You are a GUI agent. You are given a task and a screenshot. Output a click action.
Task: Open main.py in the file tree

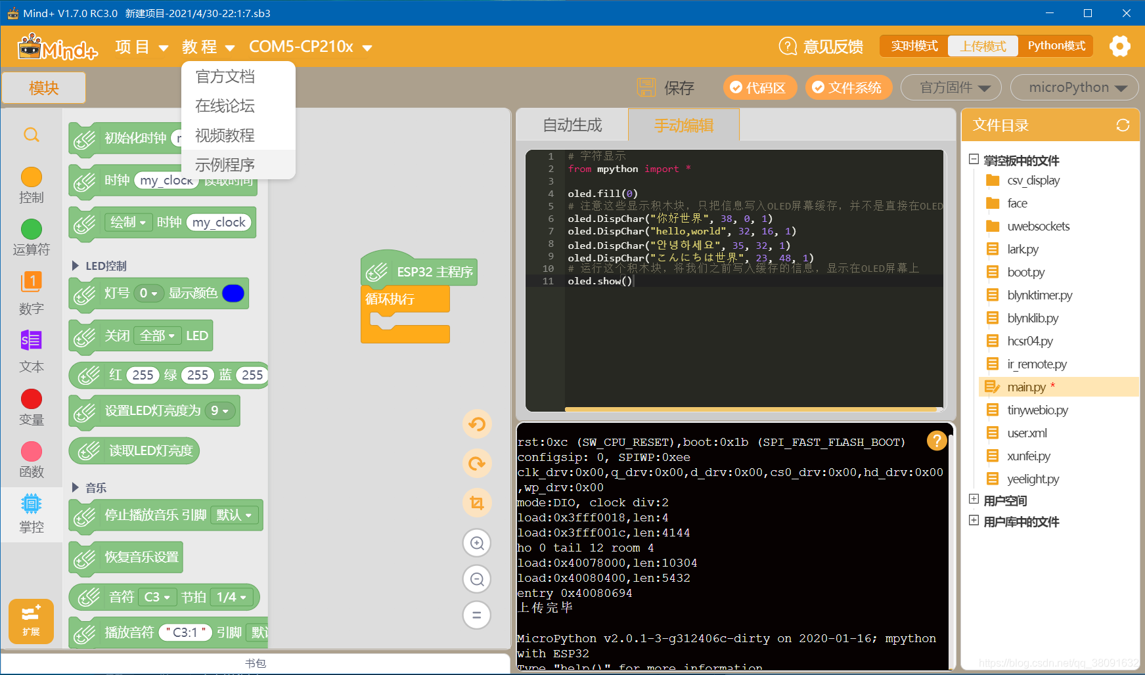tap(1059, 387)
